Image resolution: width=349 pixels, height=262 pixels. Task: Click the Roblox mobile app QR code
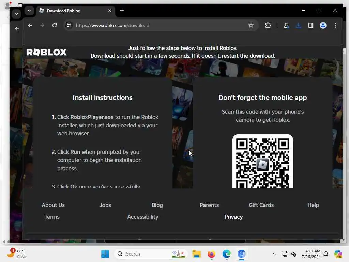[263, 161]
